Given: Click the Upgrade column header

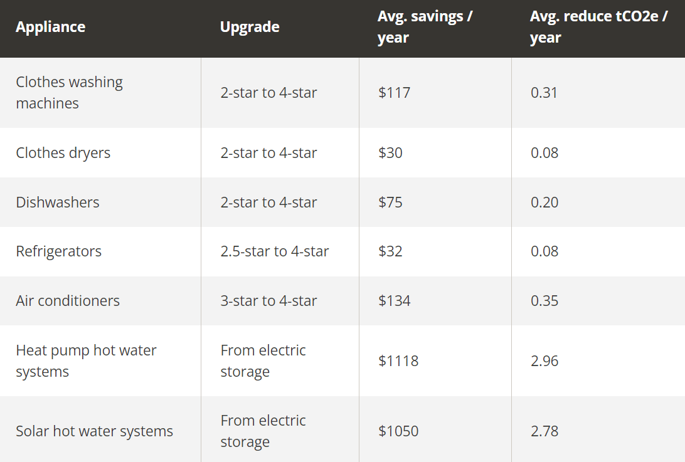Looking at the screenshot, I should click(250, 27).
